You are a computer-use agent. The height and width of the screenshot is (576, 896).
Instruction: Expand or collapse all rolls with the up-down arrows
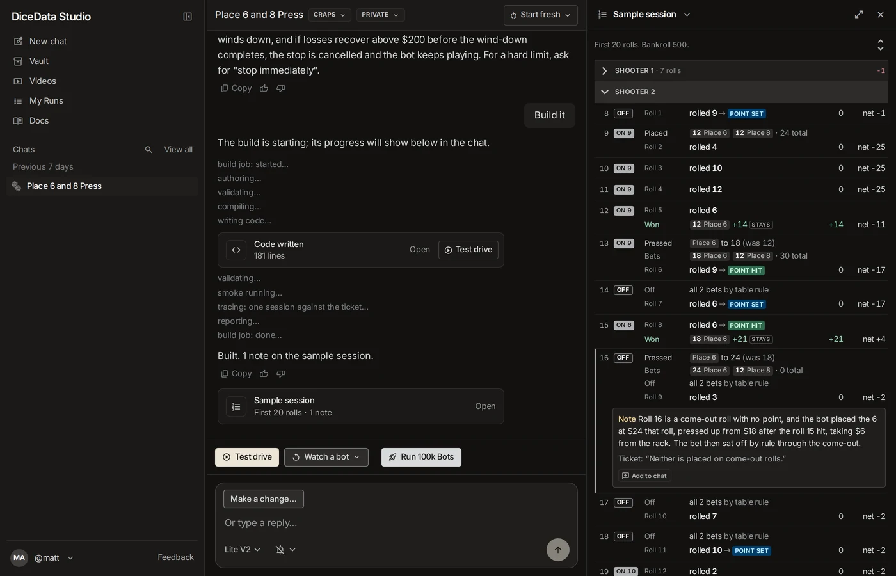pos(881,45)
